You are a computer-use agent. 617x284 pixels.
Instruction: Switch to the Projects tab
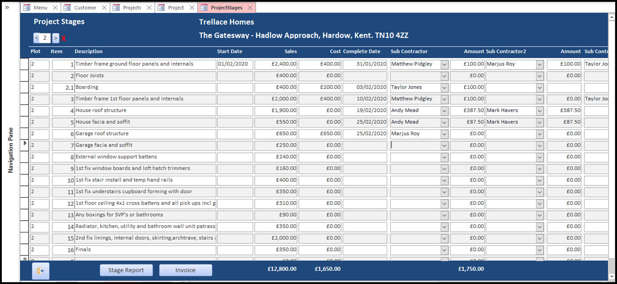132,8
